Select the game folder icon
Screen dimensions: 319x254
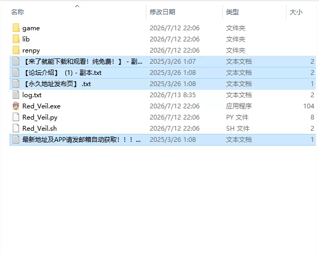tap(16, 28)
